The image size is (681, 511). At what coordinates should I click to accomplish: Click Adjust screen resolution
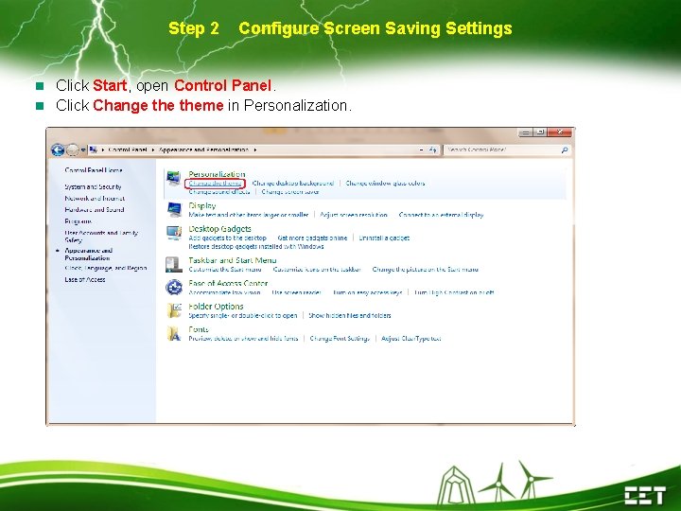point(354,215)
